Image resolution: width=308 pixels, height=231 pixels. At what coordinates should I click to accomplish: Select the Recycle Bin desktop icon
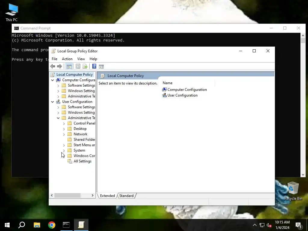click(x=293, y=191)
